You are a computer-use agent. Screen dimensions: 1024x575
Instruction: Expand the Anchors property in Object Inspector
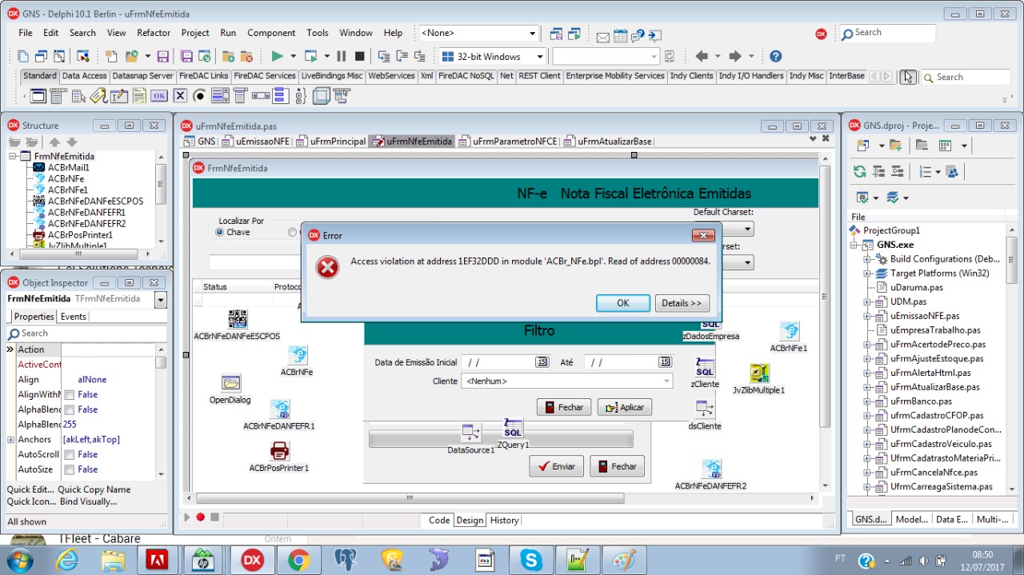10,439
